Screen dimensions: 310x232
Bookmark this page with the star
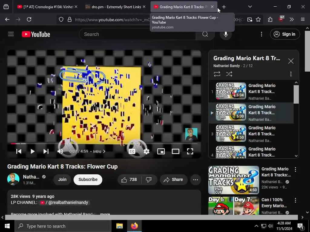(x=258, y=19)
